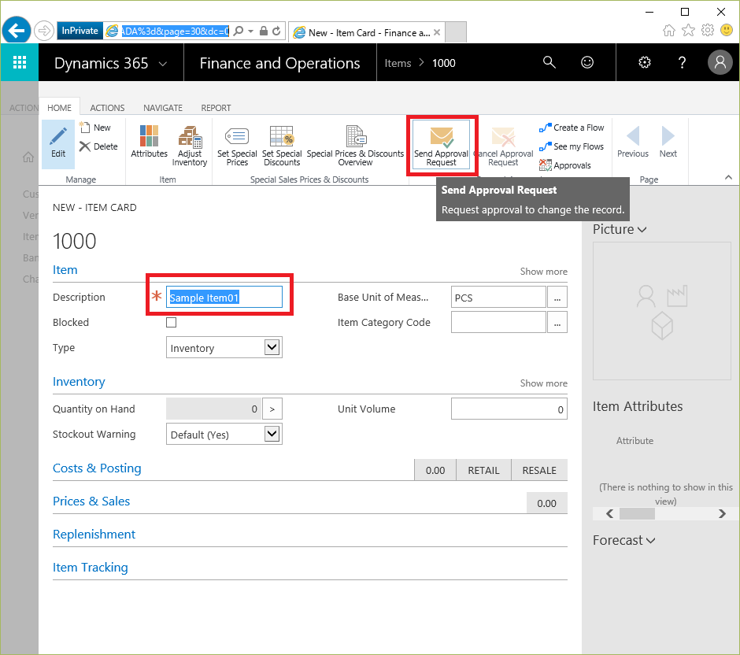This screenshot has width=740, height=655.
Task: Click Set Special Discounts
Action: [282, 146]
